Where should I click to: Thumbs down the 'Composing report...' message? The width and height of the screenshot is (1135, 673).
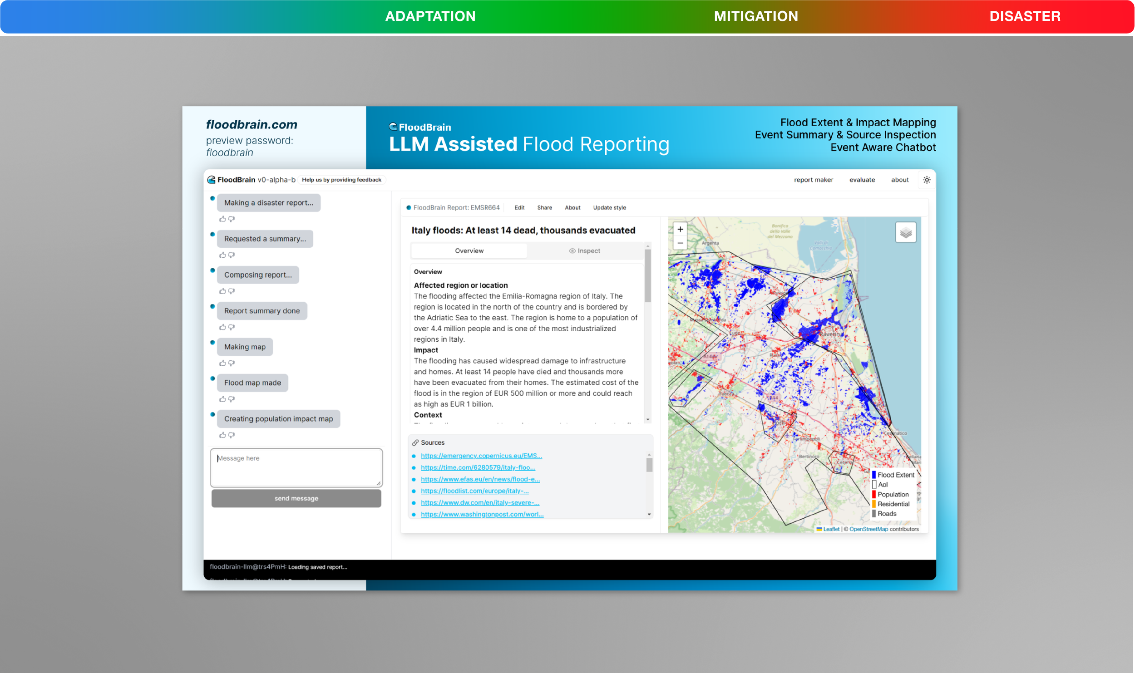click(x=232, y=291)
